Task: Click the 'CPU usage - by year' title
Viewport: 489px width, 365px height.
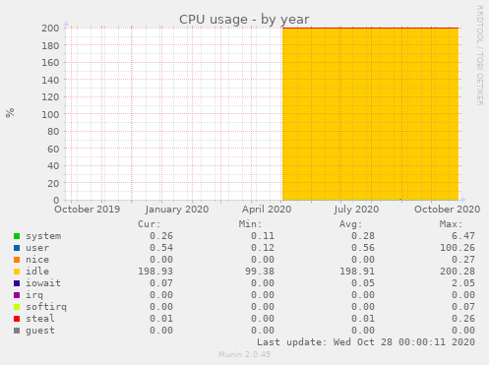Action: [244, 20]
